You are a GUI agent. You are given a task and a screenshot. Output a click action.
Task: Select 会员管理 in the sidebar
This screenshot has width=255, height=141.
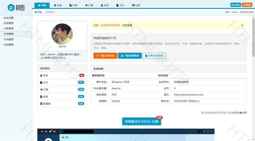click(x=9, y=34)
